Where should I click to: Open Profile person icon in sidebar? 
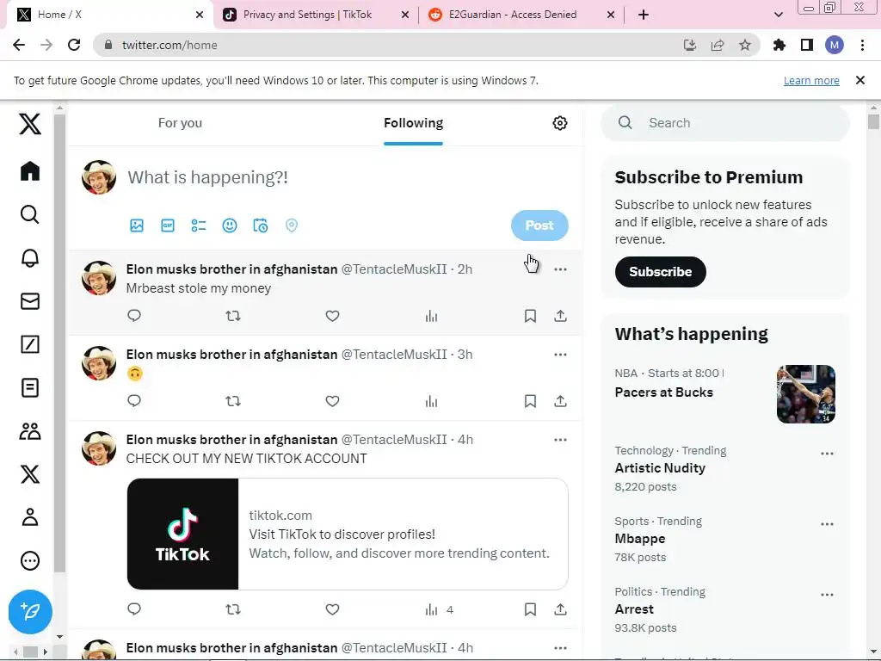click(x=30, y=517)
